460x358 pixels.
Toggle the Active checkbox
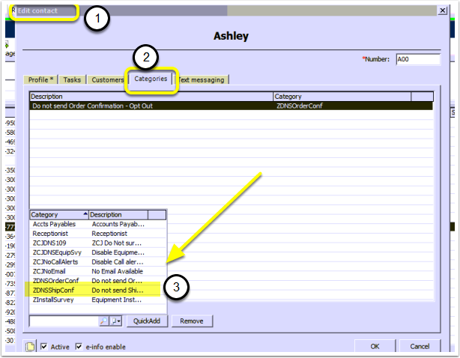point(44,347)
